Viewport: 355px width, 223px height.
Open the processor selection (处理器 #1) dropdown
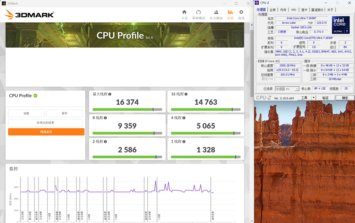(x=287, y=89)
